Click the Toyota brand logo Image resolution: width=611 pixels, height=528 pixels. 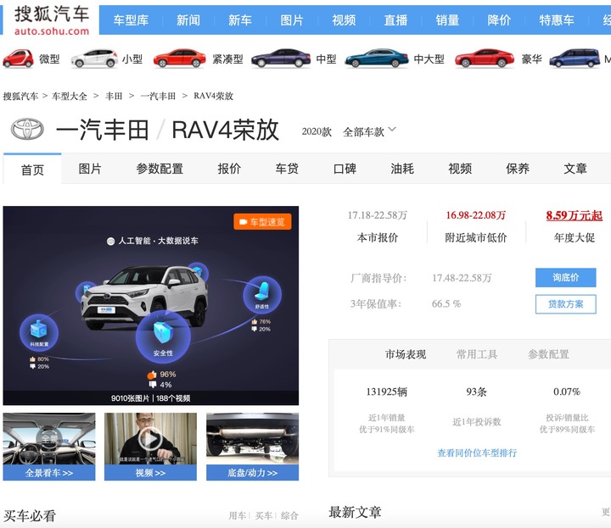coord(27,129)
